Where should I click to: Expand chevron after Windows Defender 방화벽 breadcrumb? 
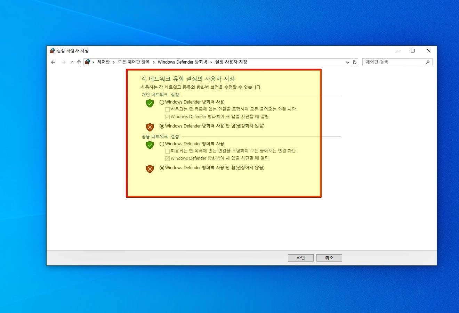(211, 62)
